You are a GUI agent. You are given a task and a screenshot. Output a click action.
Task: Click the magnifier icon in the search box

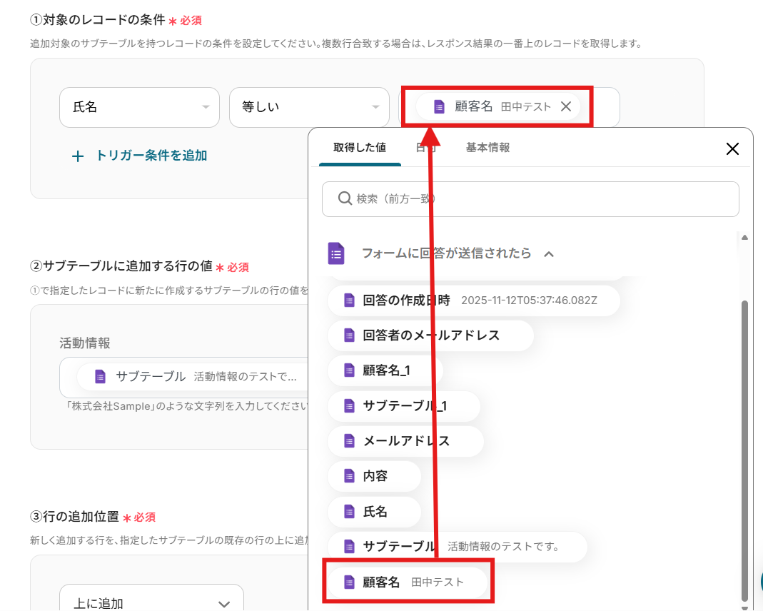coord(344,198)
